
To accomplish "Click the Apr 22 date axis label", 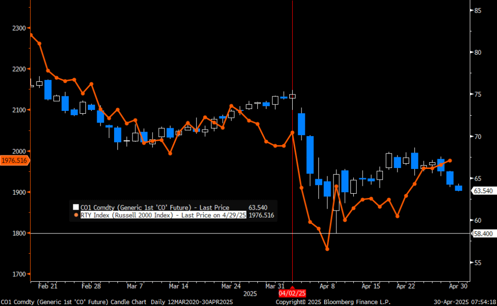I will point(405,286).
